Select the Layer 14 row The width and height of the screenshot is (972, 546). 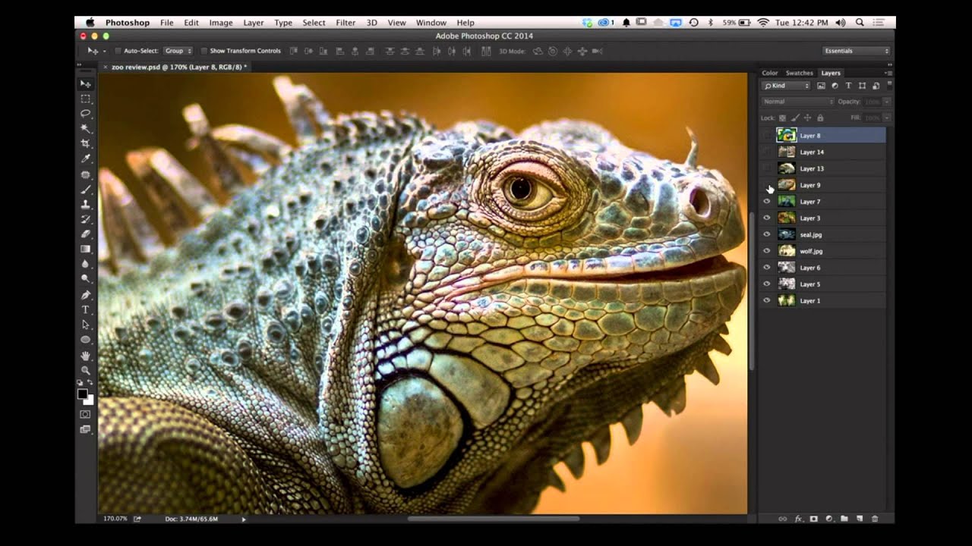[x=823, y=152]
